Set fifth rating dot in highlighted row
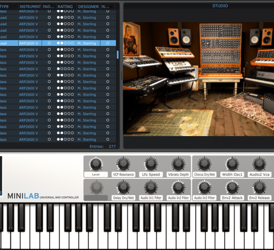 (x=72, y=43)
